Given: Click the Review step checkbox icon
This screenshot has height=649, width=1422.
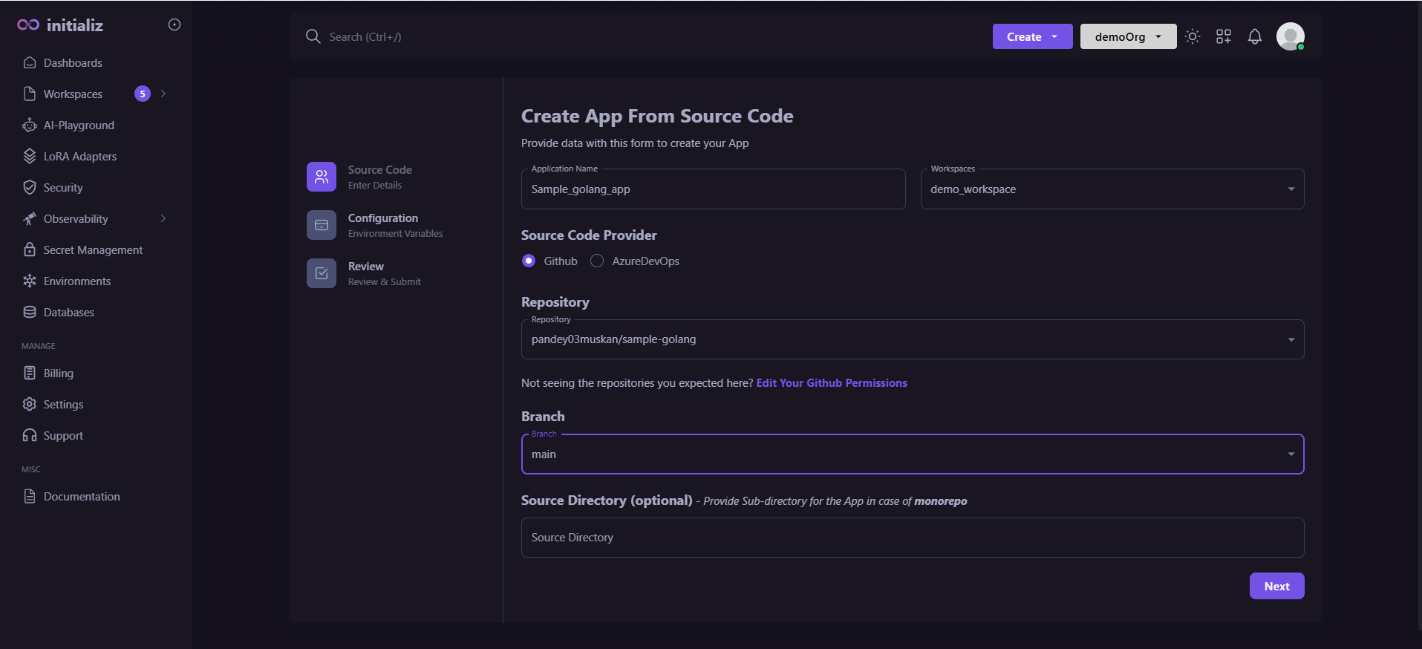Looking at the screenshot, I should (x=322, y=273).
